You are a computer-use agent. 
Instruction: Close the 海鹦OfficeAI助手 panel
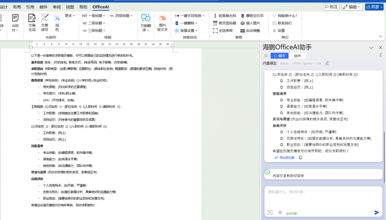(381, 48)
